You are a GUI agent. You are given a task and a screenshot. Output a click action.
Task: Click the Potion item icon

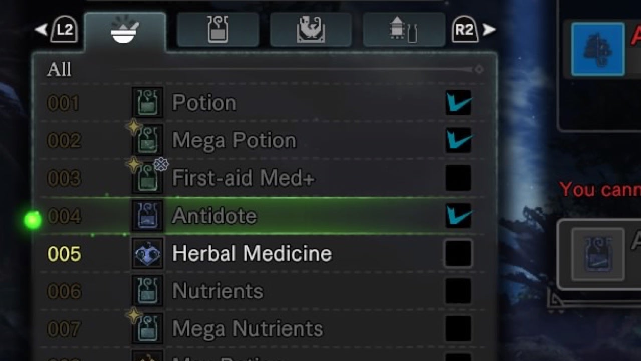tap(147, 103)
